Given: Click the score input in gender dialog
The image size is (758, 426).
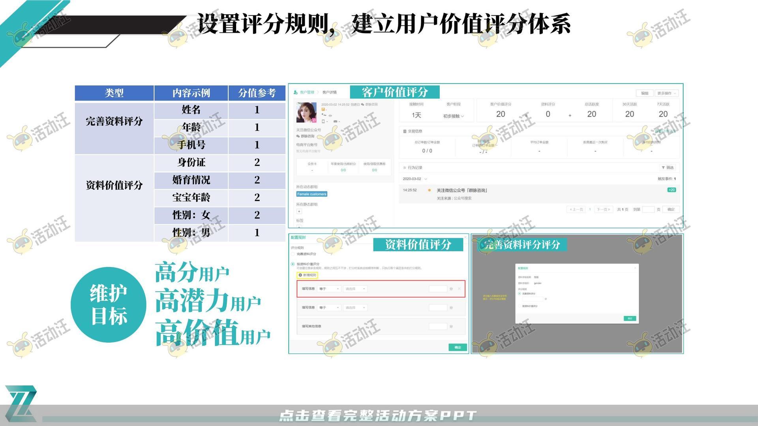Looking at the screenshot, I should pos(533,299).
